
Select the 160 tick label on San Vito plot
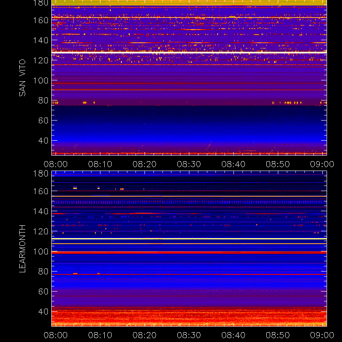[x=41, y=20]
